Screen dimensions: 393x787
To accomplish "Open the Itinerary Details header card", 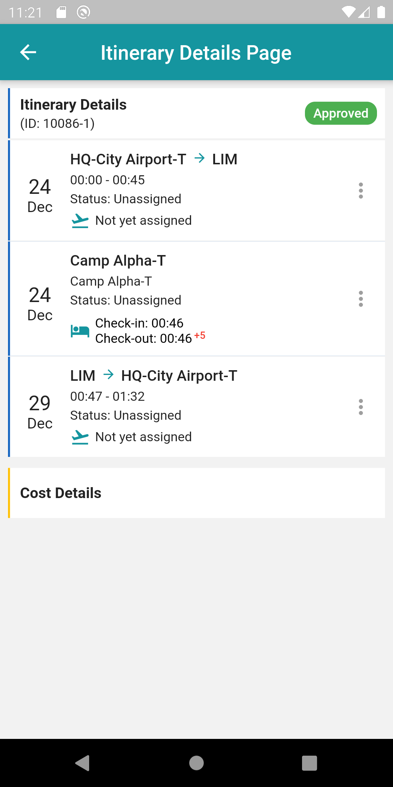I will (x=196, y=113).
